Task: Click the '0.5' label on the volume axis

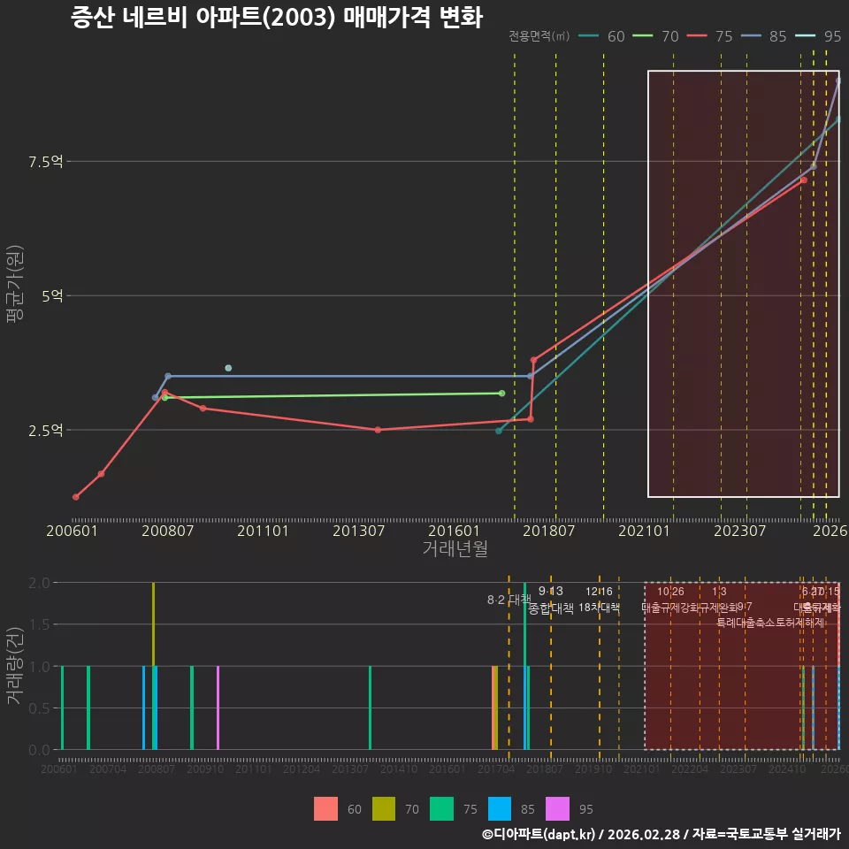Action: point(39,708)
